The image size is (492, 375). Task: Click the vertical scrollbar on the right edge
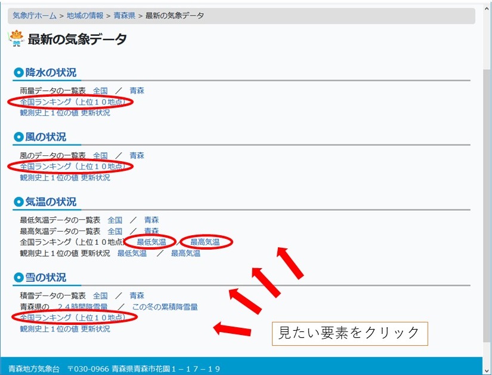[487, 179]
